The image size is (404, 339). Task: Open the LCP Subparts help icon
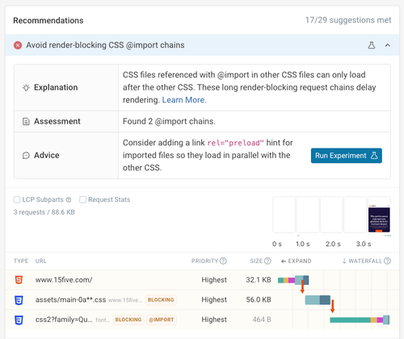(69, 199)
